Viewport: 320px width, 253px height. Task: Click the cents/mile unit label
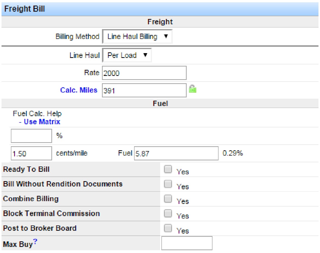tap(72, 153)
